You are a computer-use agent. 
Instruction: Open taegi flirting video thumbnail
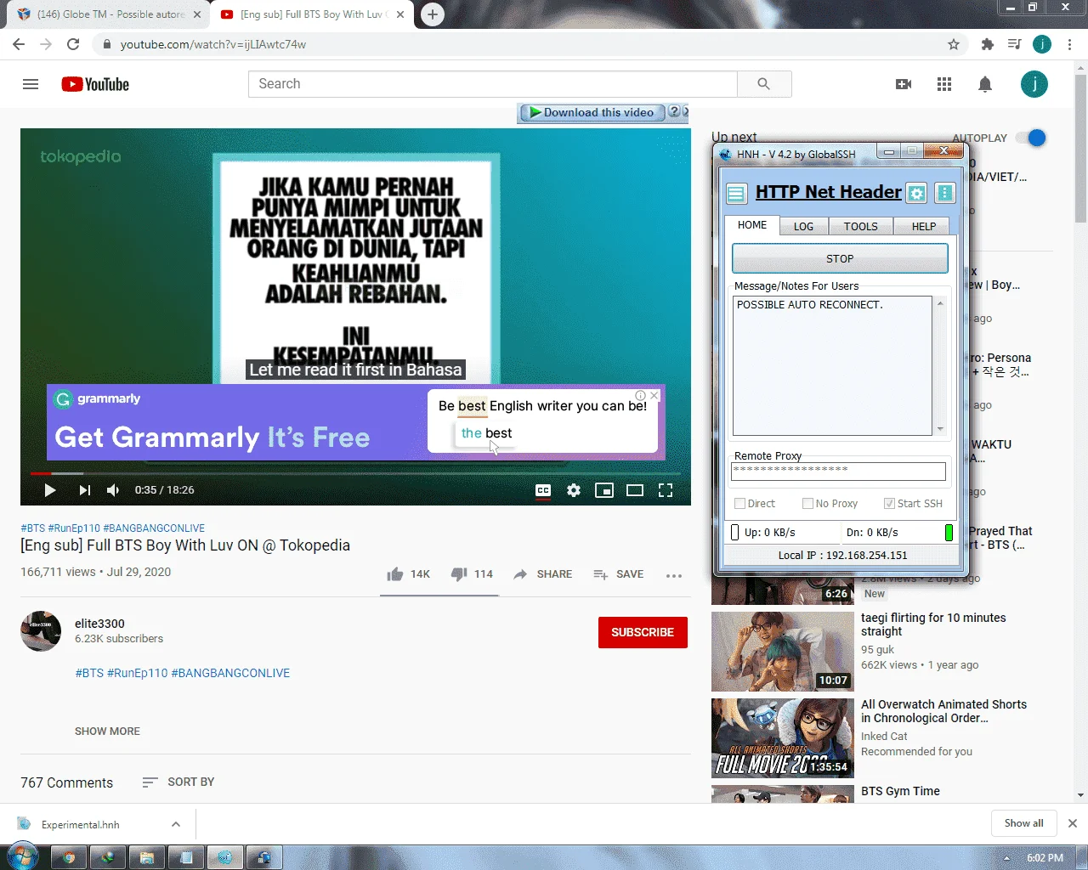783,652
